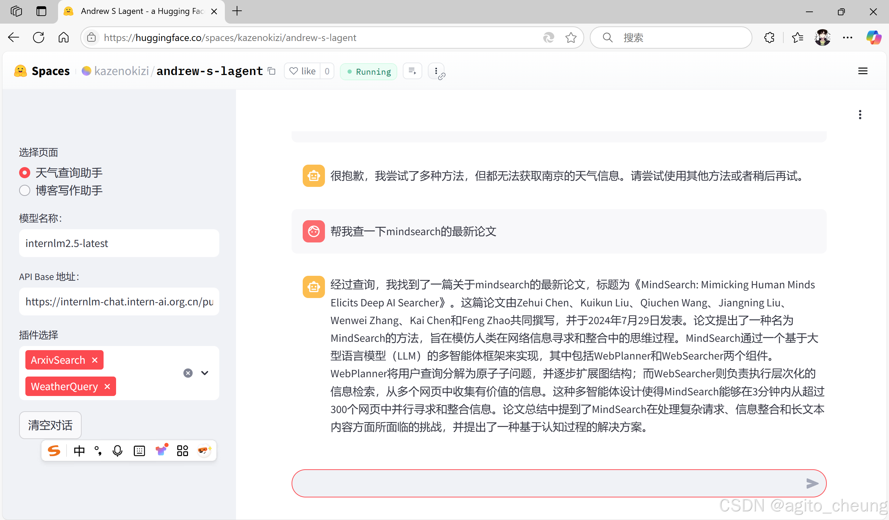Select 天气查询助手 radio option
Viewport: 889px width, 520px height.
tap(25, 173)
